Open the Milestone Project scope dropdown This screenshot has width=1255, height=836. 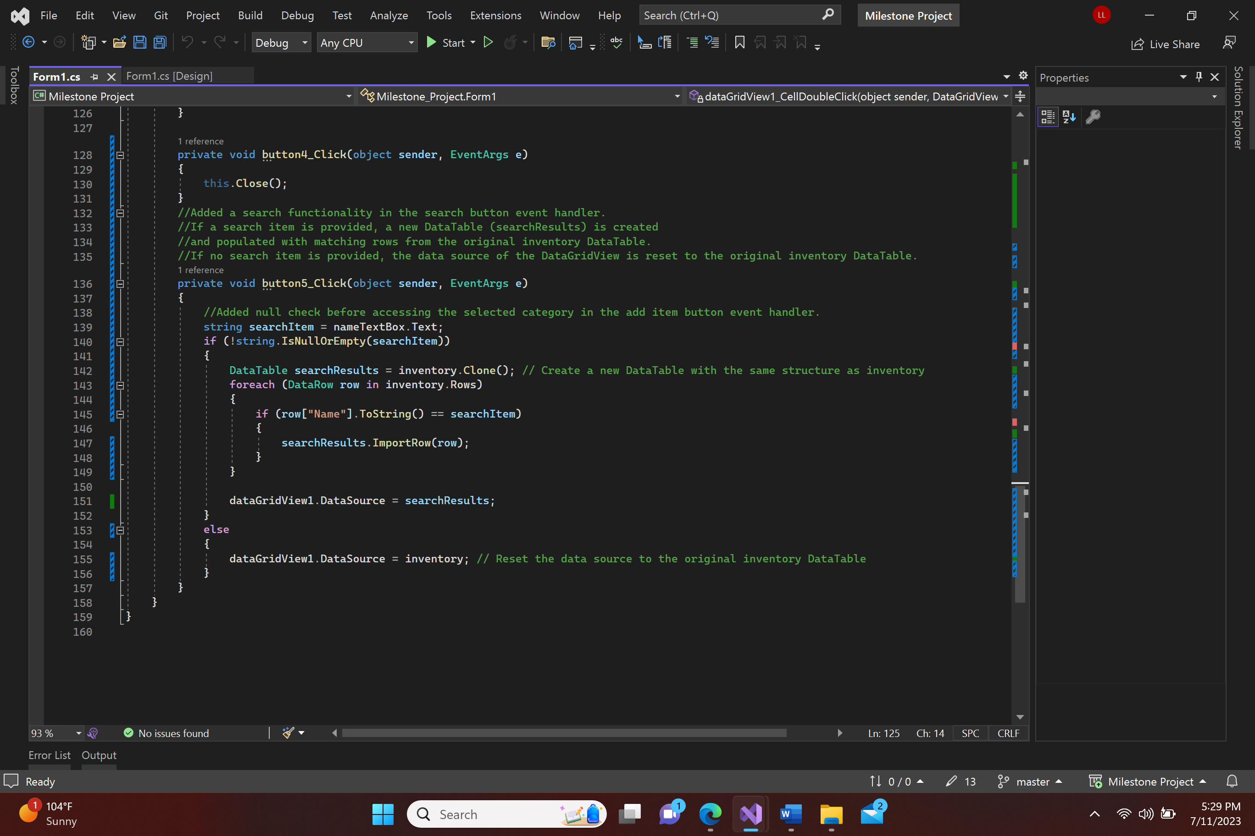pos(192,97)
